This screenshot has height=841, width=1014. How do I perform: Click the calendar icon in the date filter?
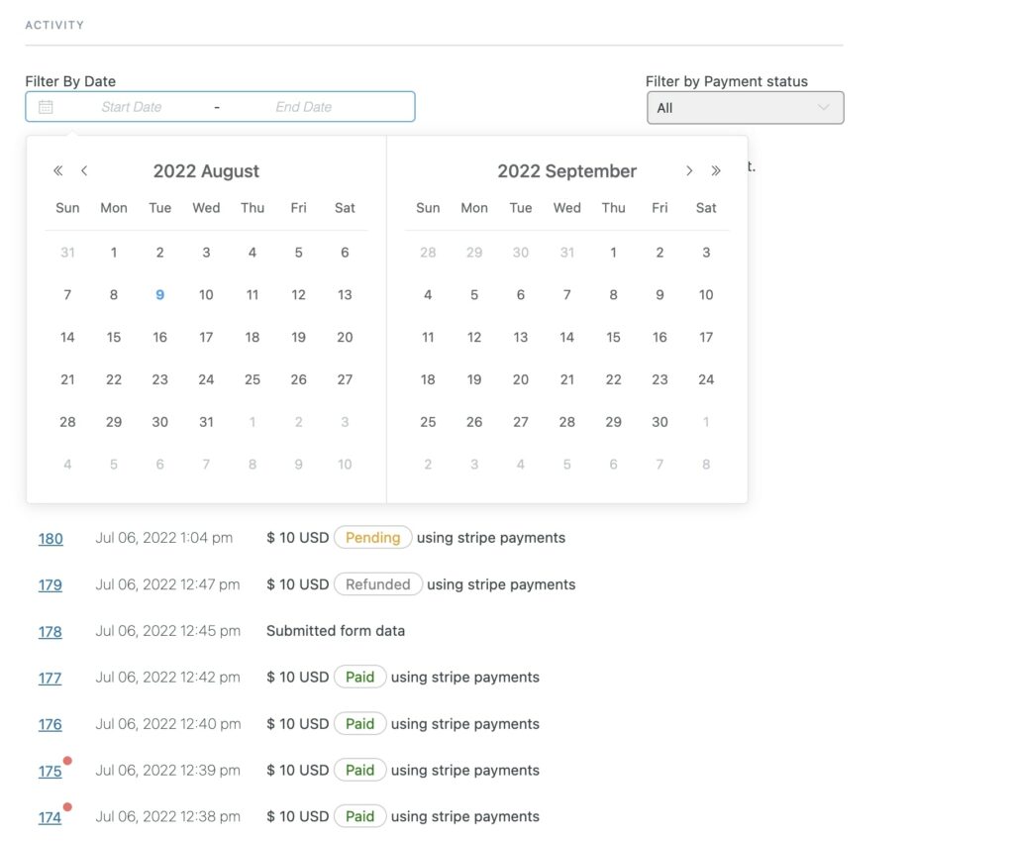(45, 106)
